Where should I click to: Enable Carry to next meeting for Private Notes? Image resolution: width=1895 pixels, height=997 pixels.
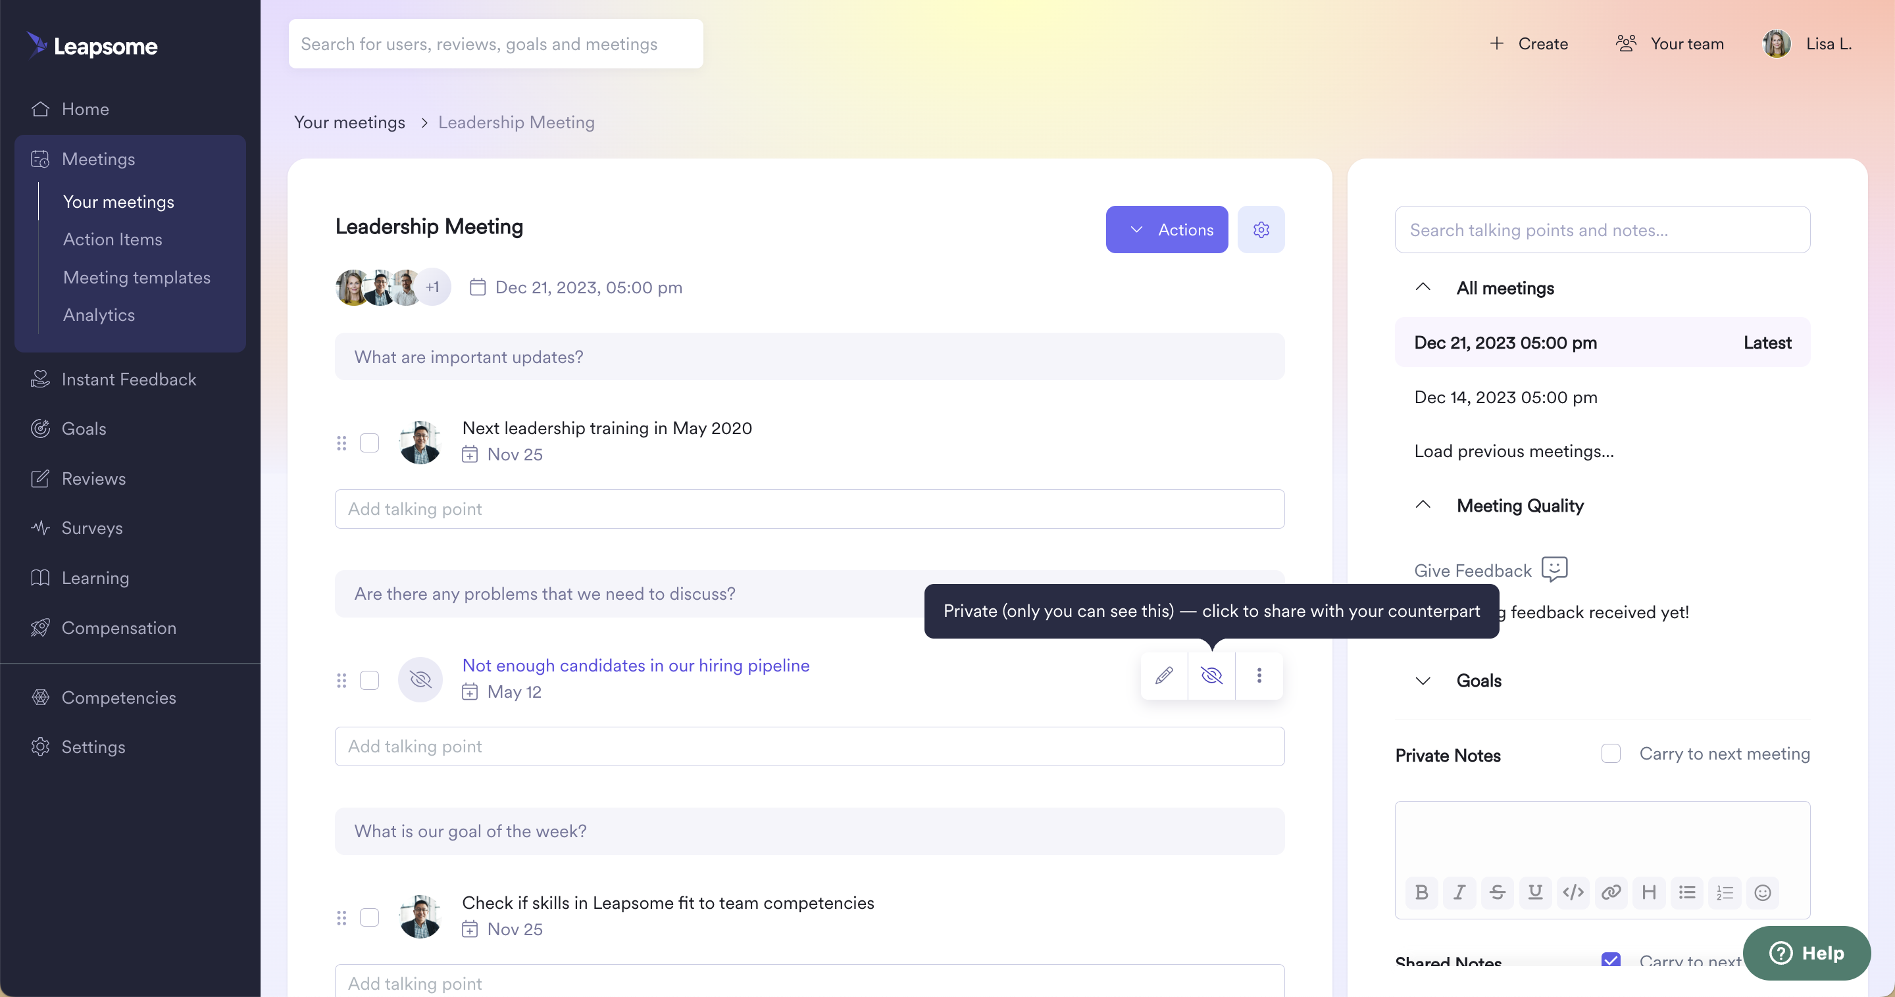(x=1611, y=754)
